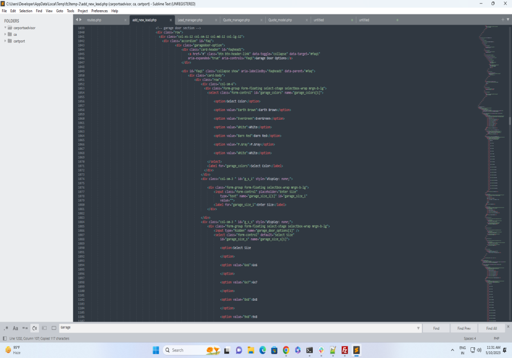Viewport: 512px width, 358px height.
Task: Open Microsoft Store from taskbar
Action: [x=274, y=350]
